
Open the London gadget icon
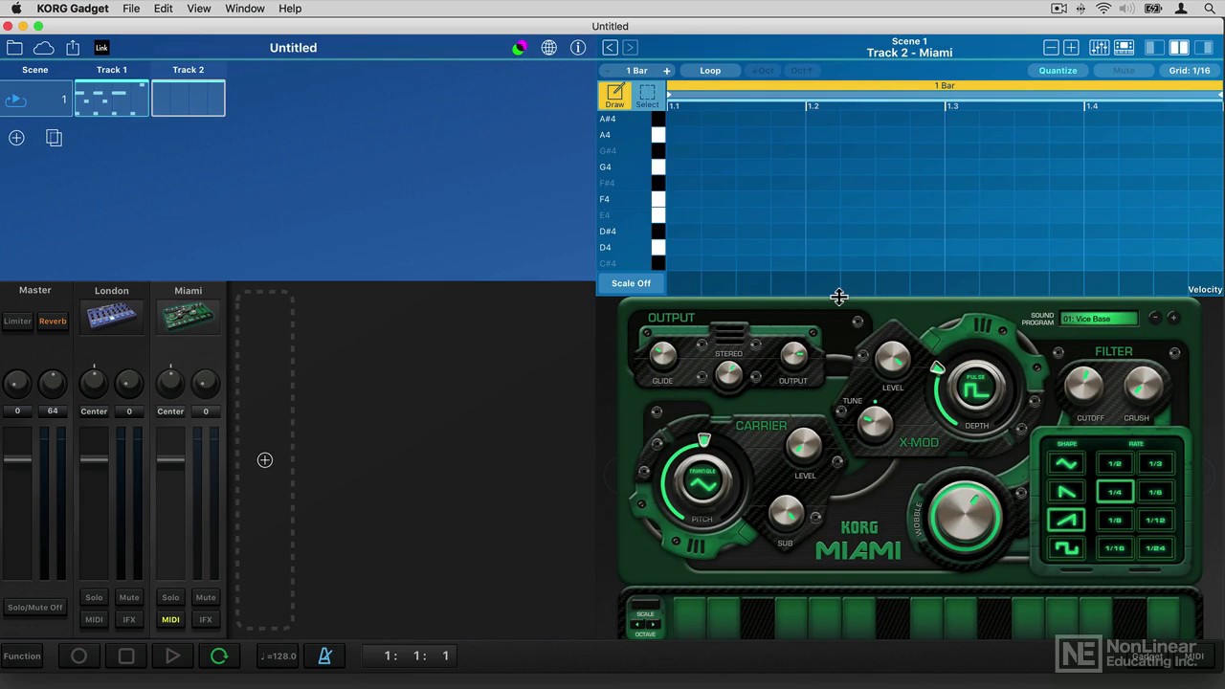click(x=111, y=316)
